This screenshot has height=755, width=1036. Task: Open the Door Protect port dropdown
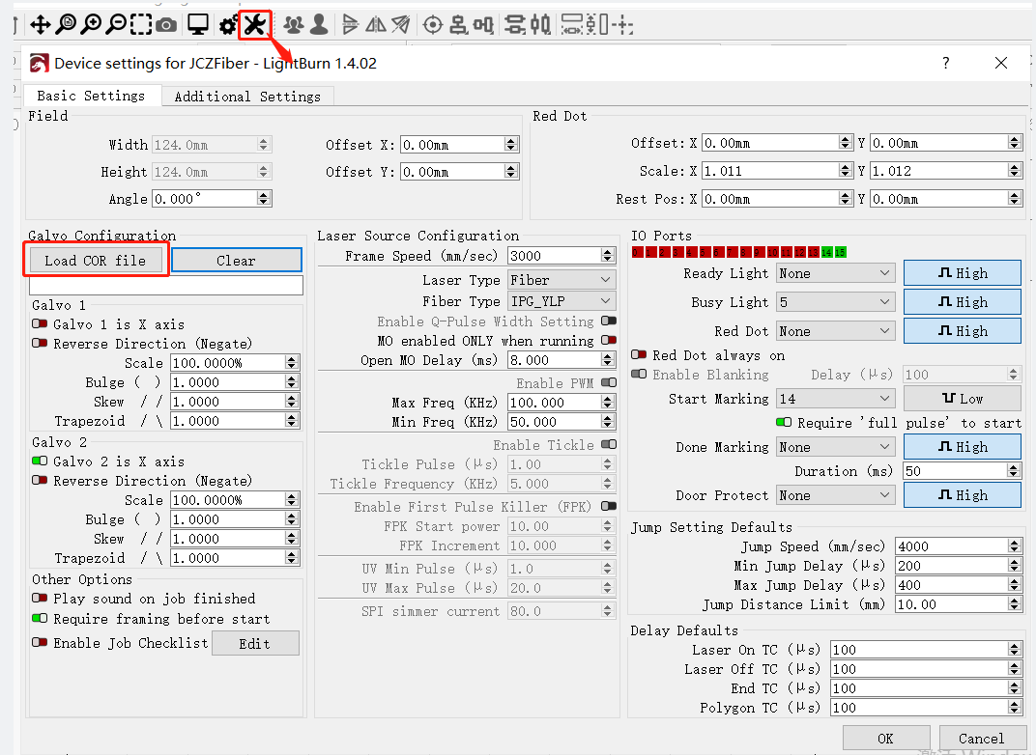836,495
